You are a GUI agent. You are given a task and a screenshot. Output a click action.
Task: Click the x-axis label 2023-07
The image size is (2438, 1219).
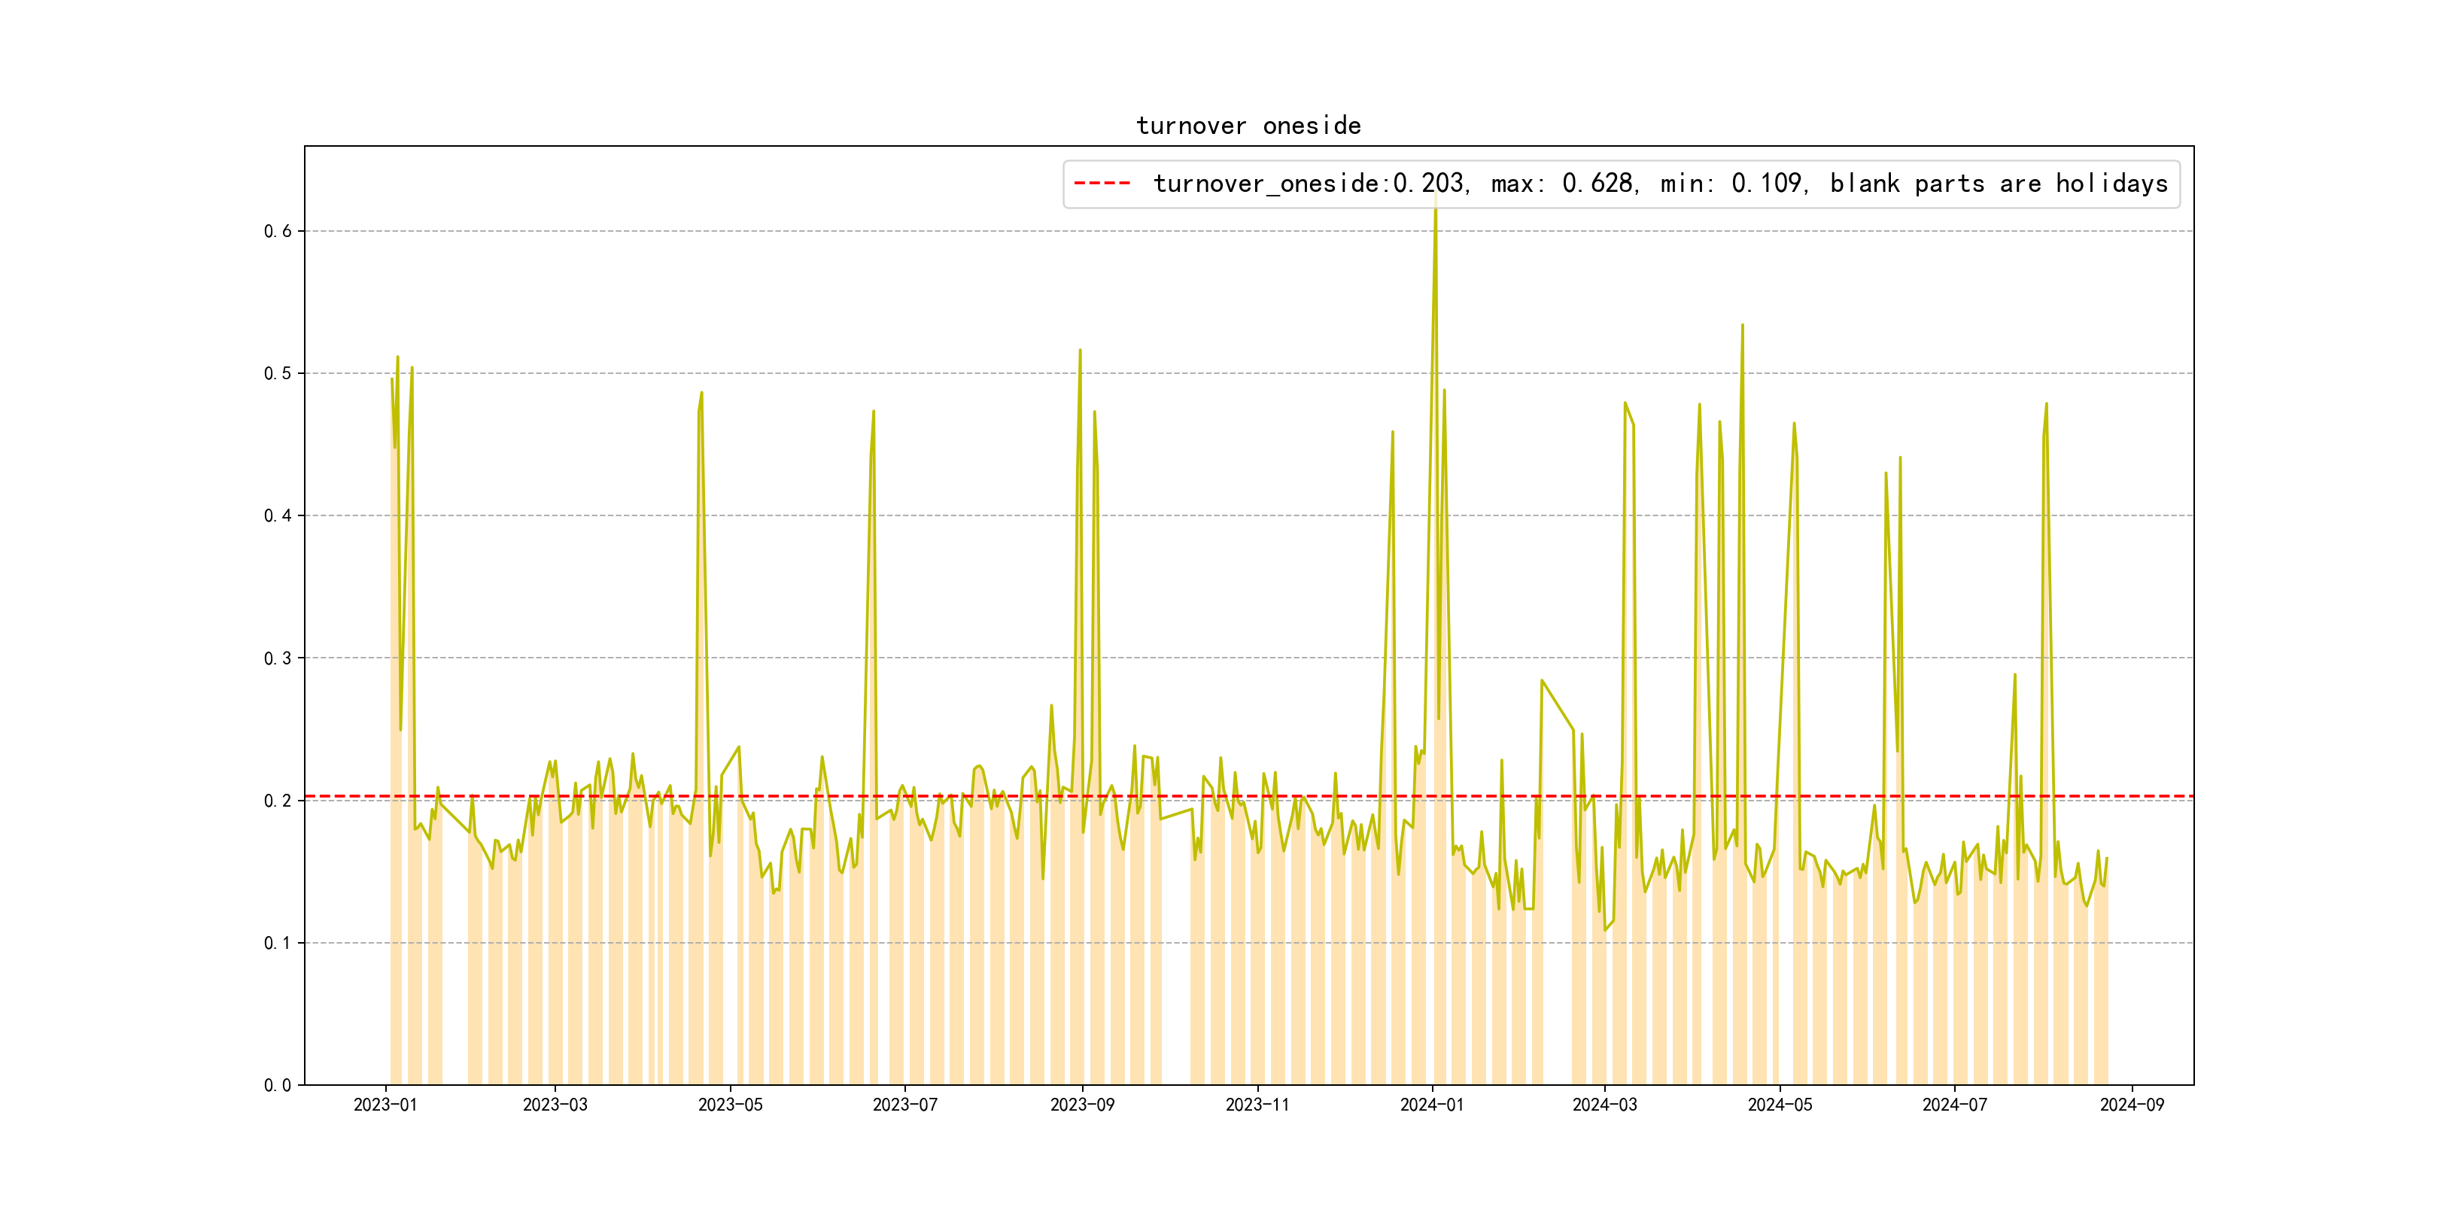coord(904,1105)
